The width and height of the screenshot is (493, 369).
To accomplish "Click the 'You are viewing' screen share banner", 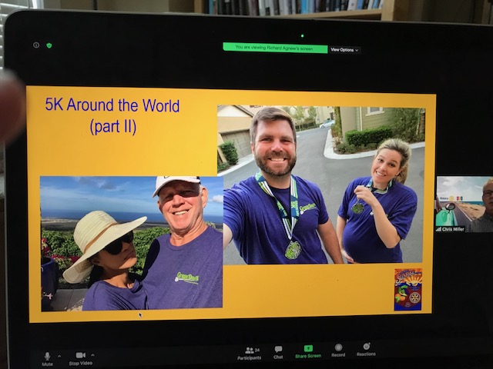I will [275, 48].
